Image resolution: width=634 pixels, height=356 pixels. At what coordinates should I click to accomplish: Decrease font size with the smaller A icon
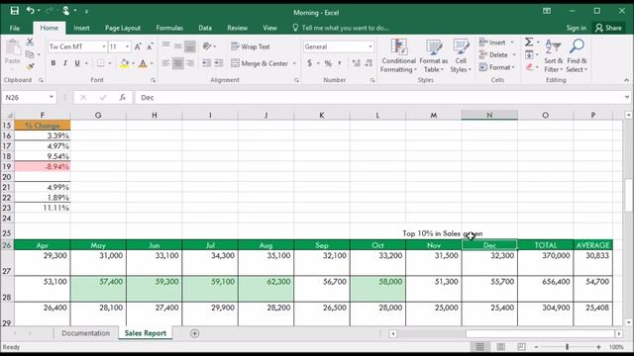click(150, 46)
